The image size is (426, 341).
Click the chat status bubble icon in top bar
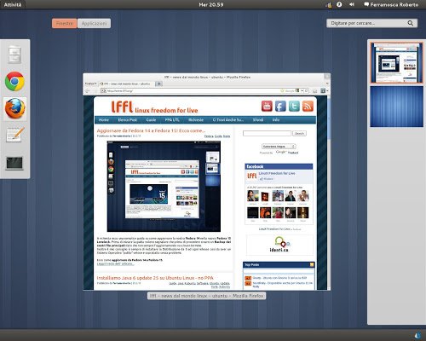pyautogui.click(x=366, y=4)
